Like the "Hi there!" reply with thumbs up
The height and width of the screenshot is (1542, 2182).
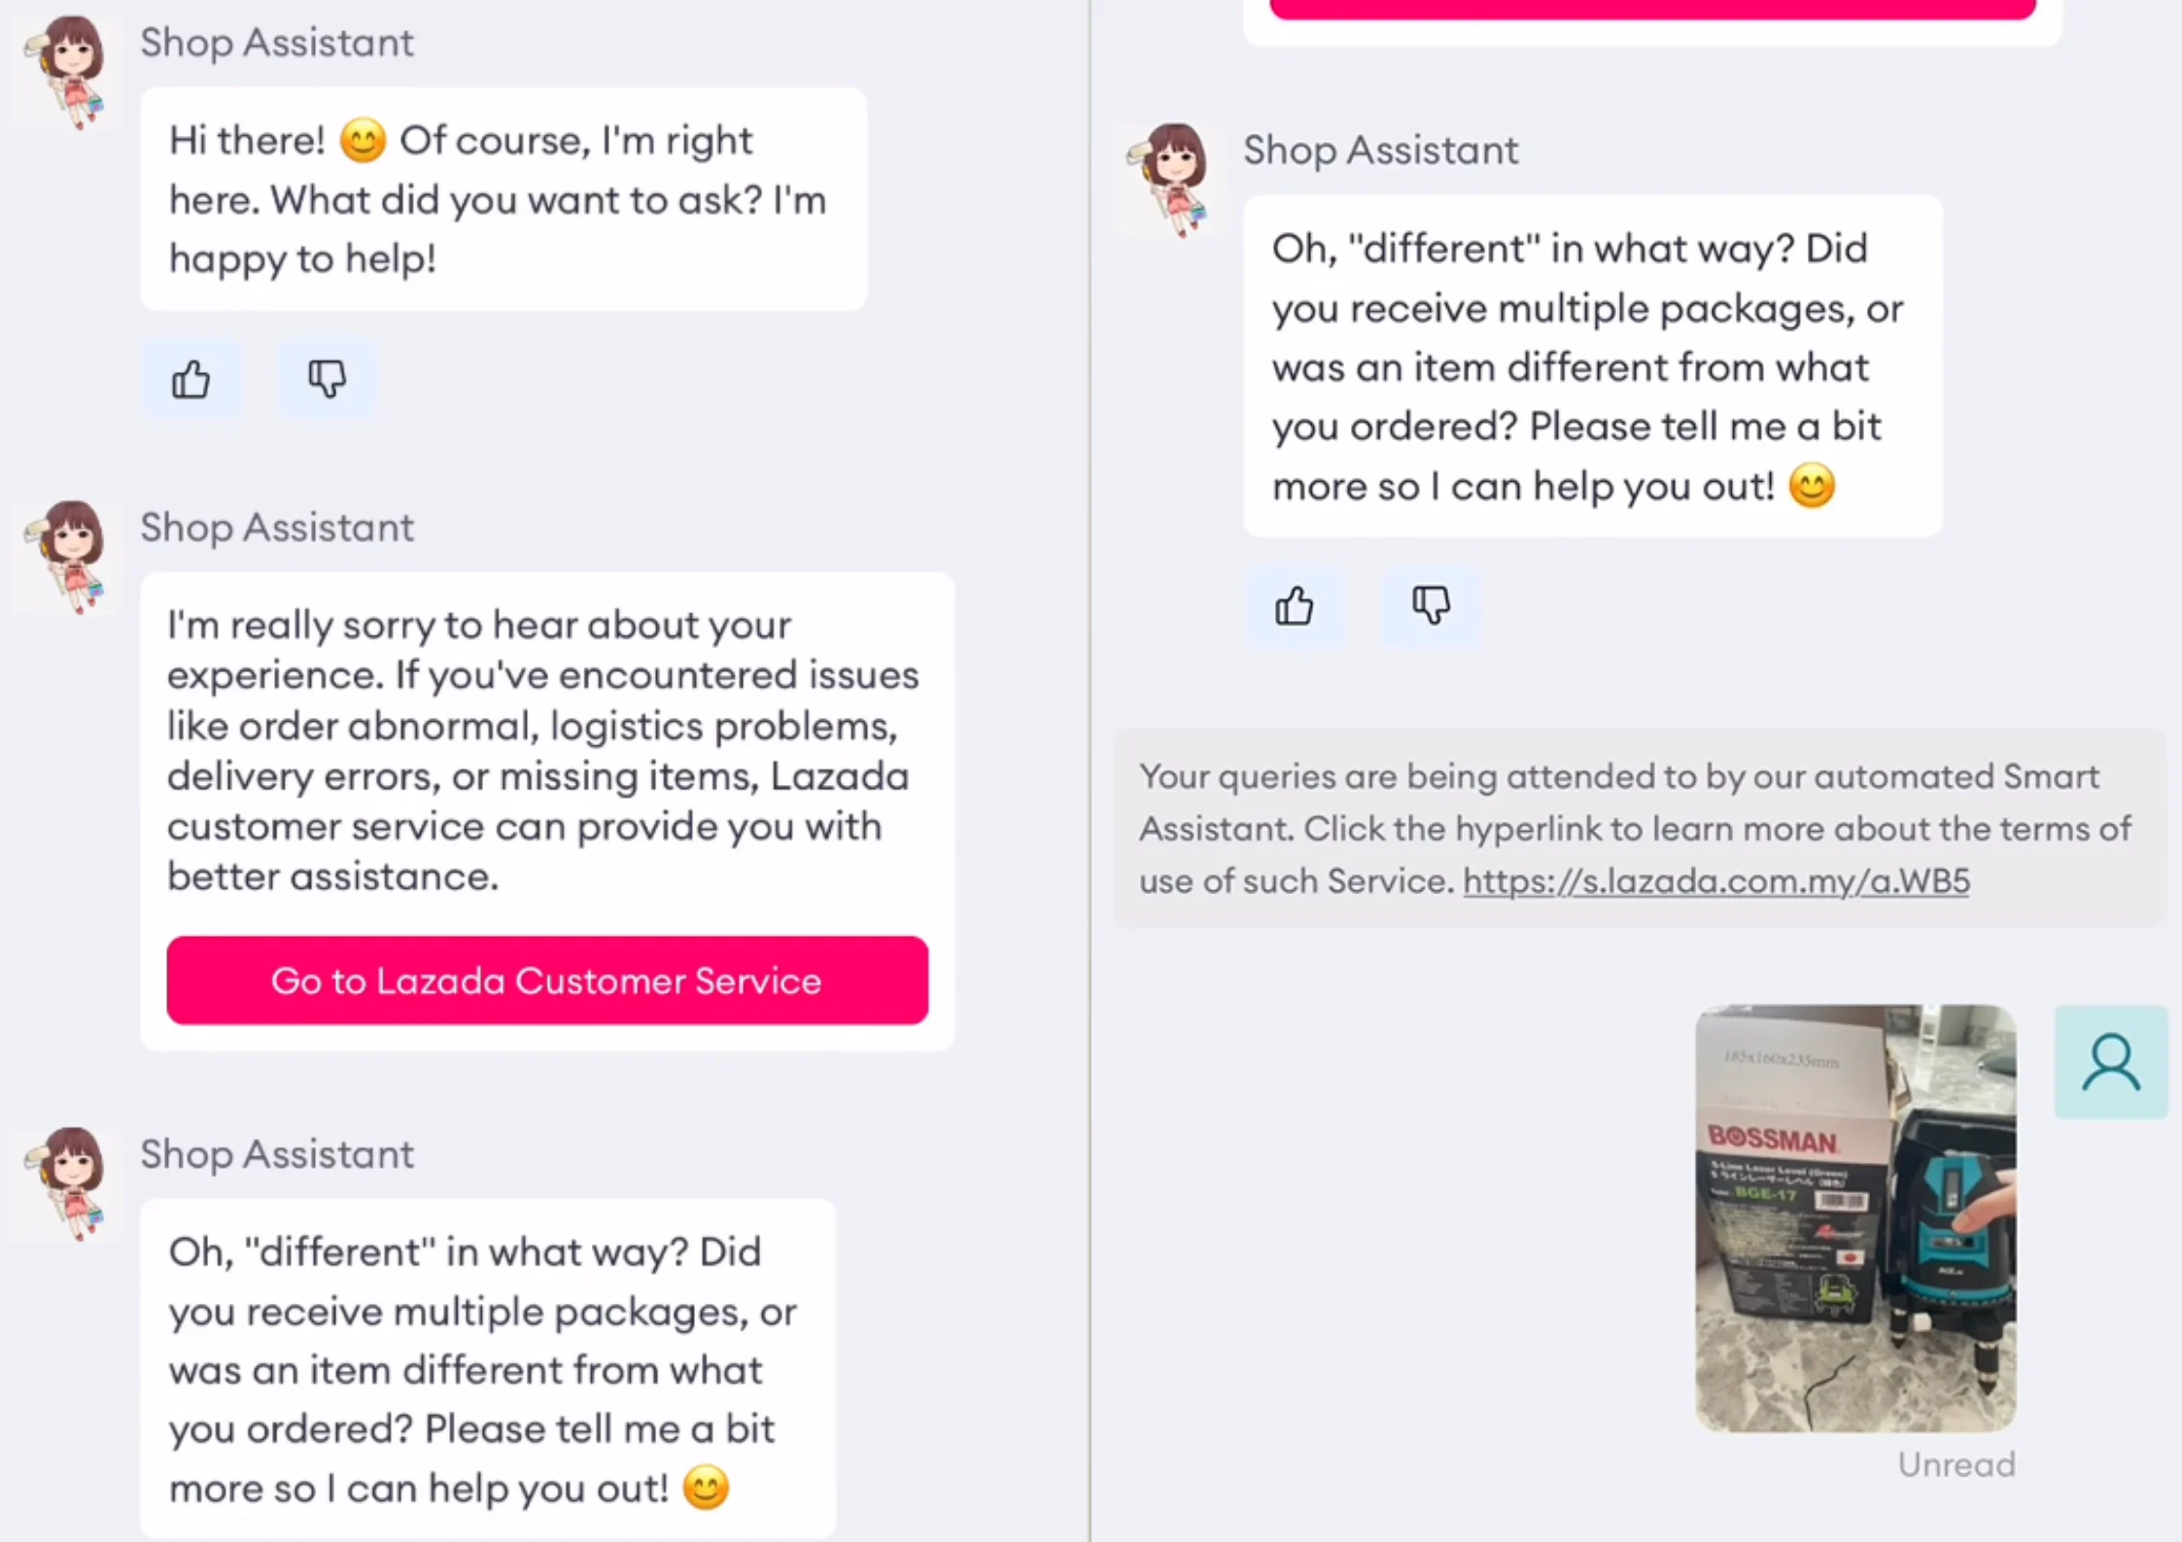point(190,379)
